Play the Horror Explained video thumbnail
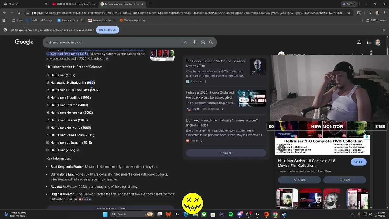389x219 pixels. point(252,98)
